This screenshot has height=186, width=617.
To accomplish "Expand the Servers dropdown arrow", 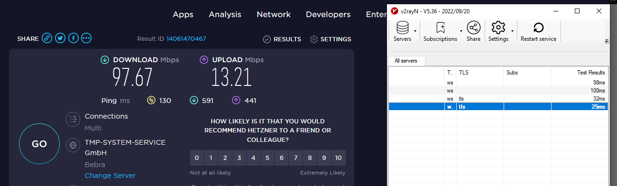I will point(415,31).
